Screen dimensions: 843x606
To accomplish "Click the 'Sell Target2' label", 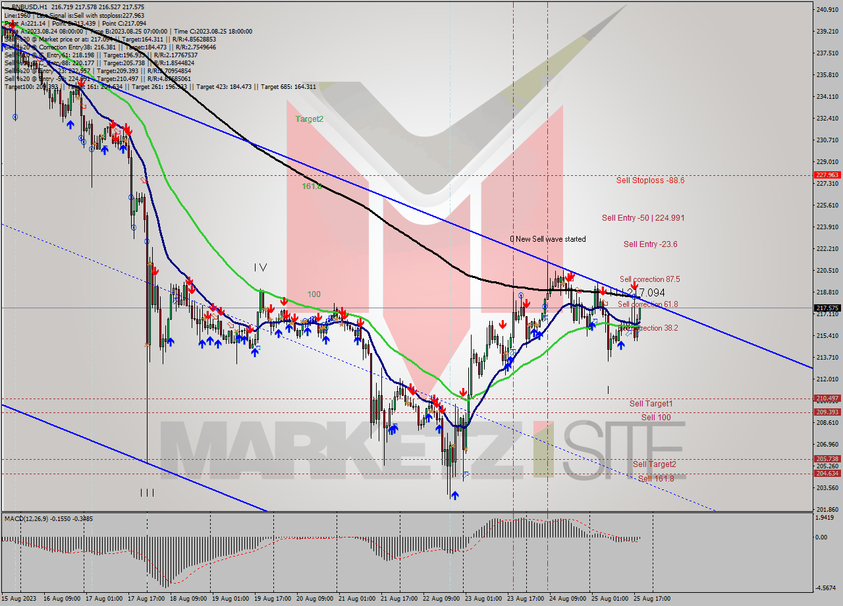I will pyautogui.click(x=655, y=464).
